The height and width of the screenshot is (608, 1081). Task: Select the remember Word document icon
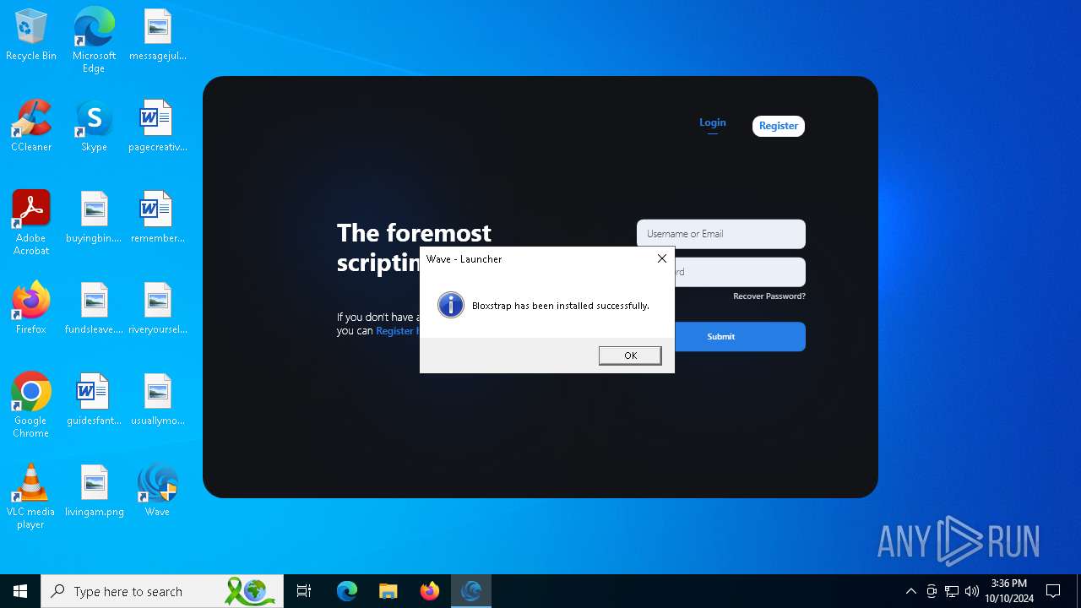(x=157, y=218)
